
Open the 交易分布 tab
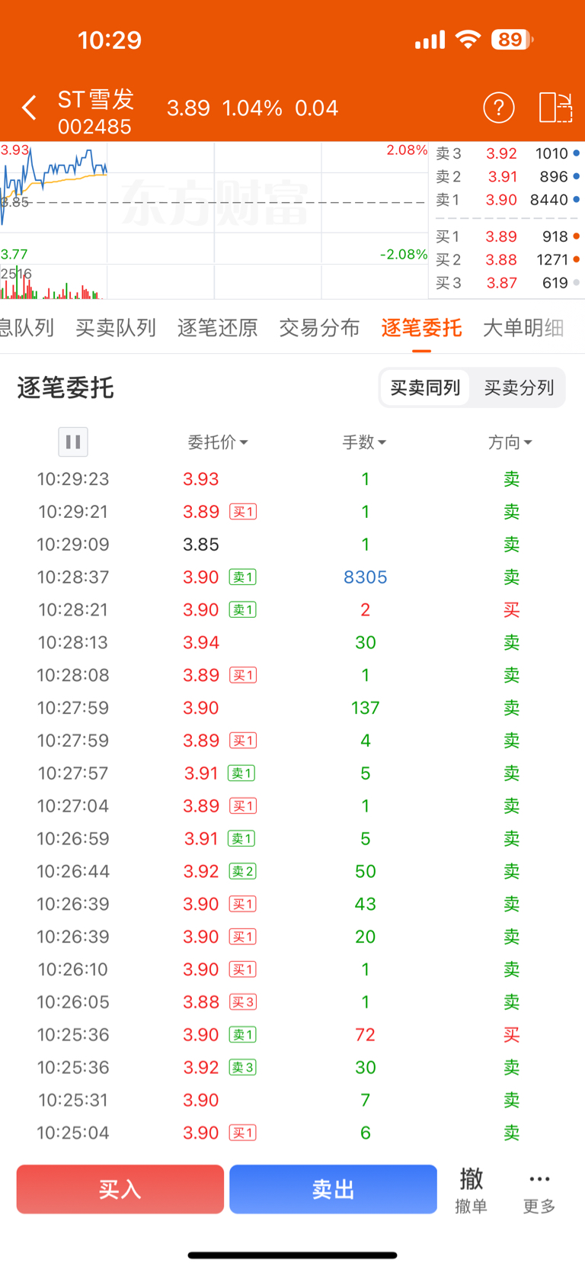click(319, 328)
